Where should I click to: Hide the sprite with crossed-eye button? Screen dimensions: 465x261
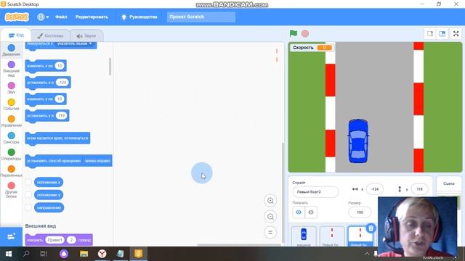pyautogui.click(x=311, y=212)
